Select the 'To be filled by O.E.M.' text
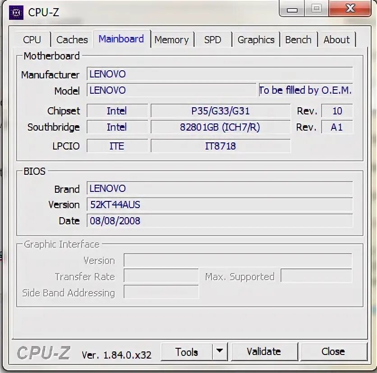This screenshot has height=373, width=377. tap(305, 90)
